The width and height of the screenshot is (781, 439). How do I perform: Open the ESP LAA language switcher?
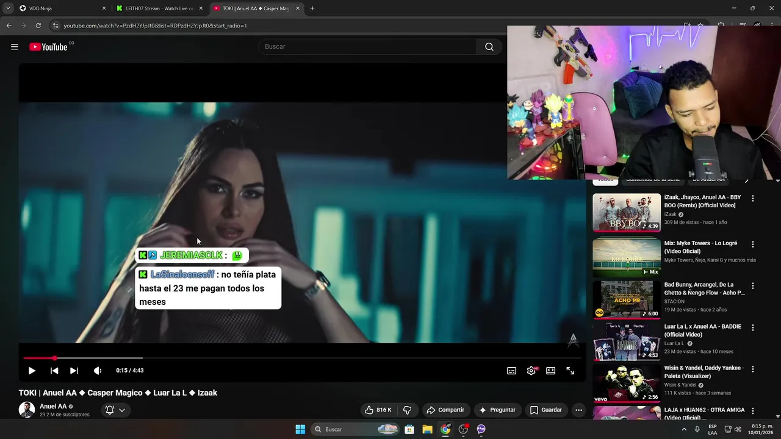pyautogui.click(x=713, y=429)
